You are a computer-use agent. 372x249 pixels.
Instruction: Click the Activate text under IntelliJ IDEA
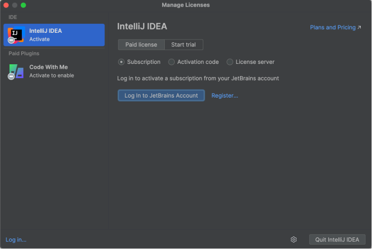tap(39, 39)
